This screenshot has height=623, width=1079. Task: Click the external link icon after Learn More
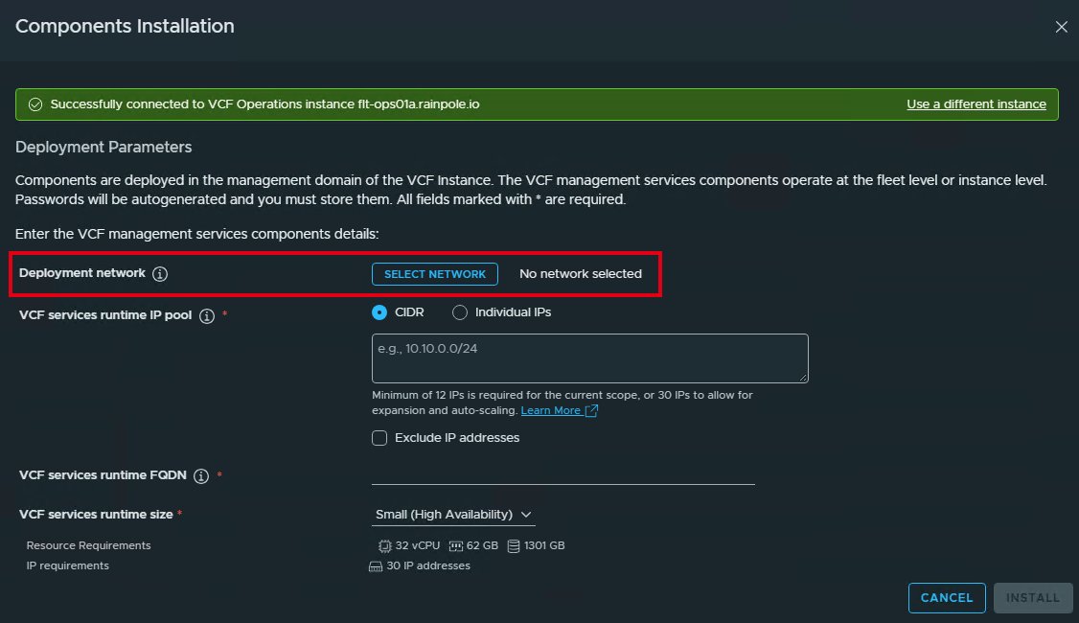tap(591, 411)
